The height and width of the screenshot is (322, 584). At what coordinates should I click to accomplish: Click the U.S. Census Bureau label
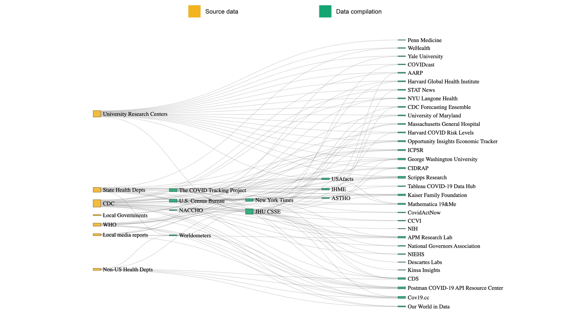click(202, 201)
